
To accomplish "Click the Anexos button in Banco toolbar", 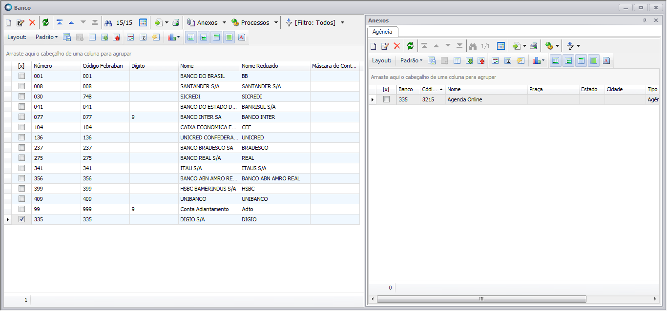I will [203, 22].
